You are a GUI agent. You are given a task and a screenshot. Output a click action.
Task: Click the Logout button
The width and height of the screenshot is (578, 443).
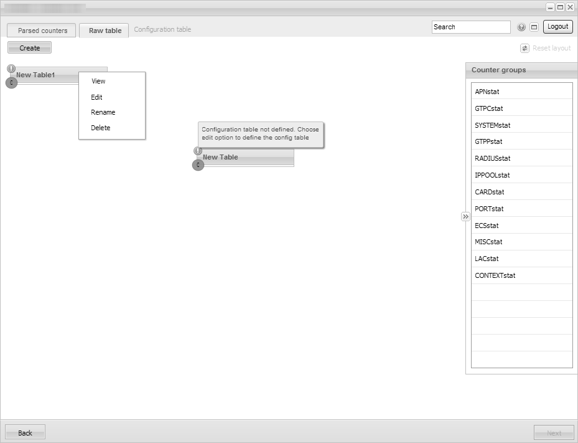(x=557, y=27)
